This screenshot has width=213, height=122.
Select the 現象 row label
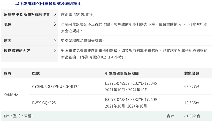8,24
